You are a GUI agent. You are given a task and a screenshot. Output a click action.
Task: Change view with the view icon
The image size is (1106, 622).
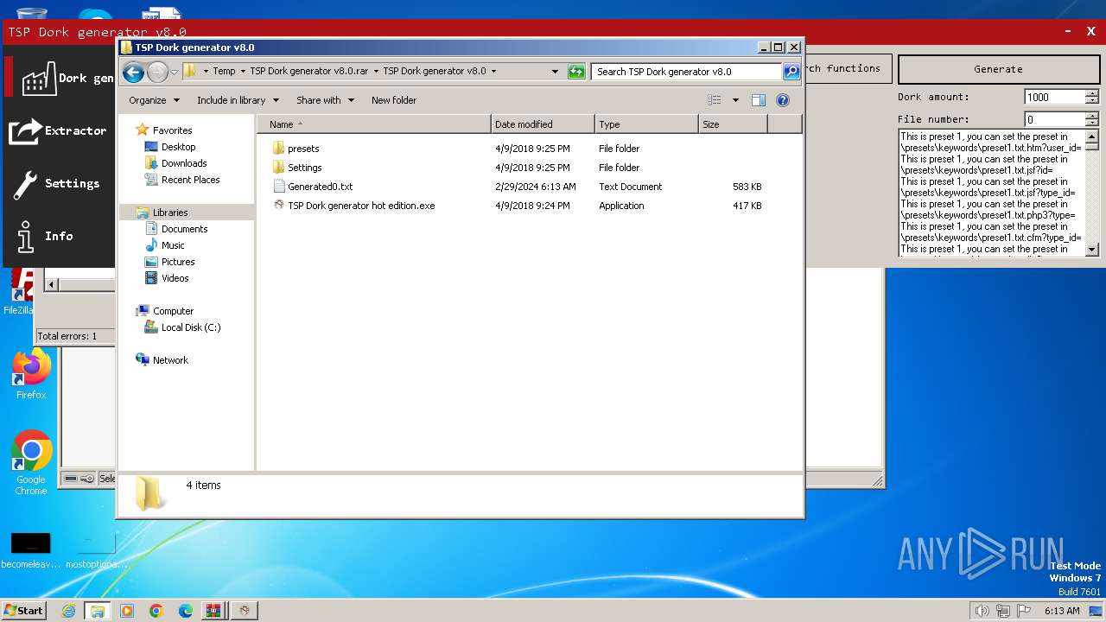pyautogui.click(x=715, y=100)
